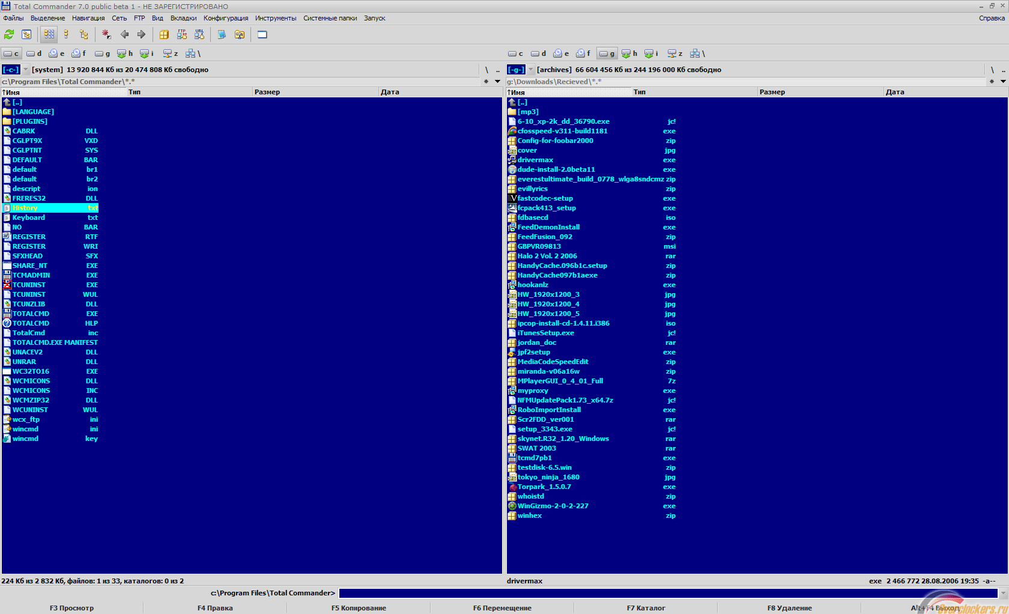Image resolution: width=1009 pixels, height=614 pixels.
Task: Select network drive i in the right drive bar
Action: point(652,53)
